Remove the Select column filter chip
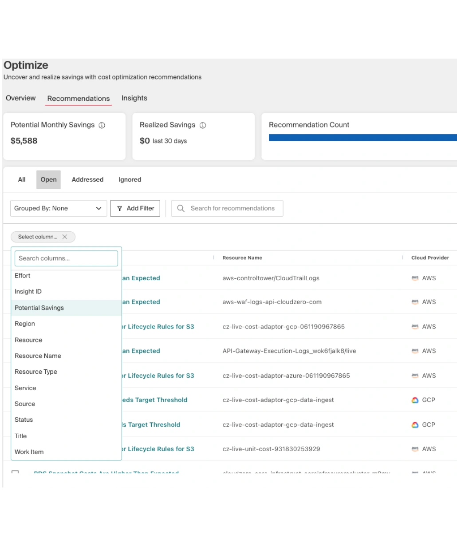The width and height of the screenshot is (457, 547). point(65,237)
